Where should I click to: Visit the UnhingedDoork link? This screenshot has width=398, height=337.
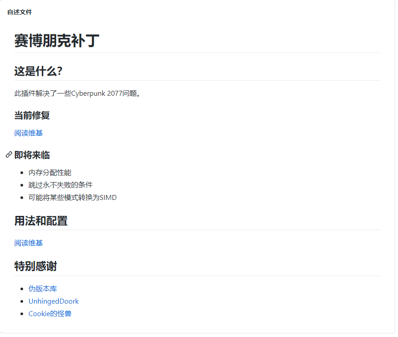[53, 301]
